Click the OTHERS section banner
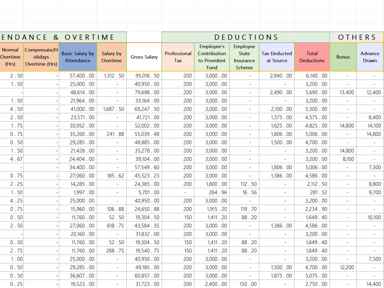 pos(356,37)
